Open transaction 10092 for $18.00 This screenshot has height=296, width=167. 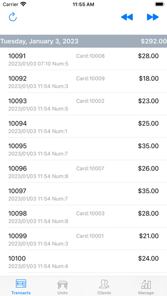pyautogui.click(x=83, y=81)
